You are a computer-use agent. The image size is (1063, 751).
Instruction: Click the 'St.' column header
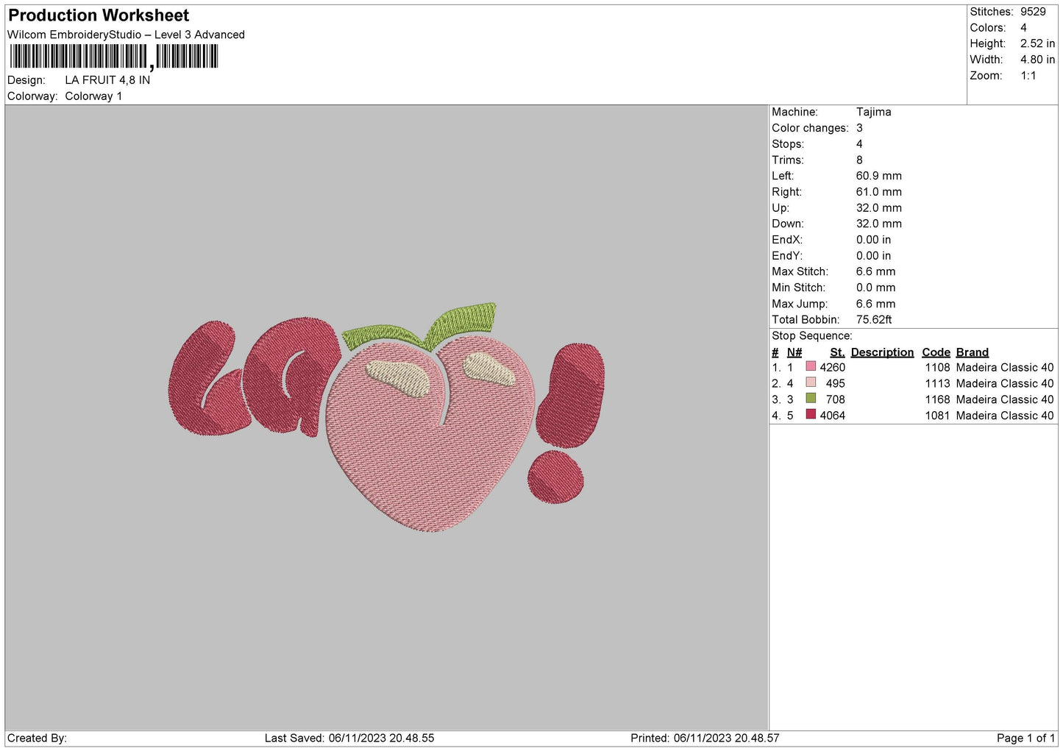point(837,352)
